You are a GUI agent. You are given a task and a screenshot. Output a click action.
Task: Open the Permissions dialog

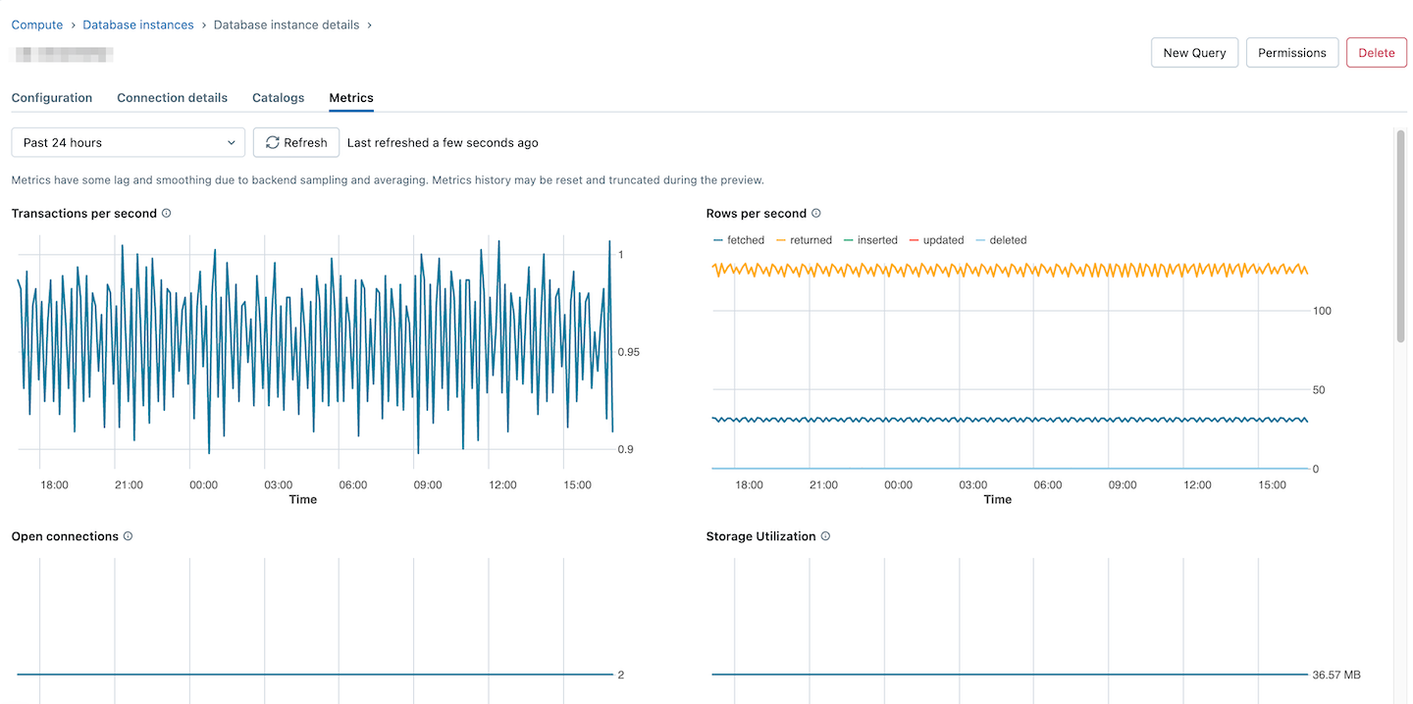[x=1291, y=52]
